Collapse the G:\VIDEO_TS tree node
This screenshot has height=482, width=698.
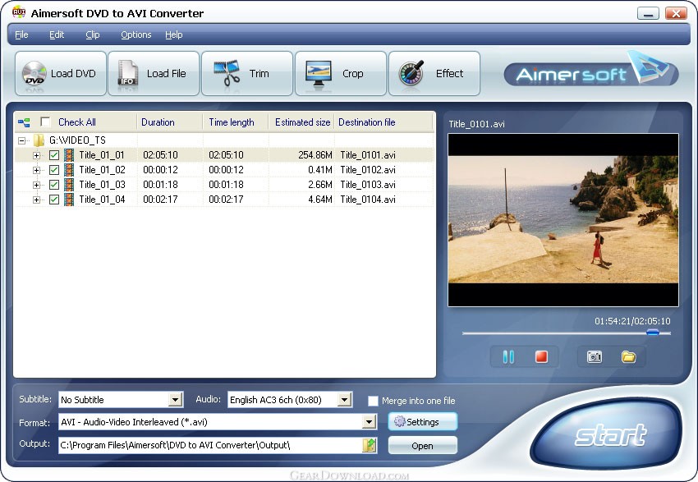pos(21,140)
